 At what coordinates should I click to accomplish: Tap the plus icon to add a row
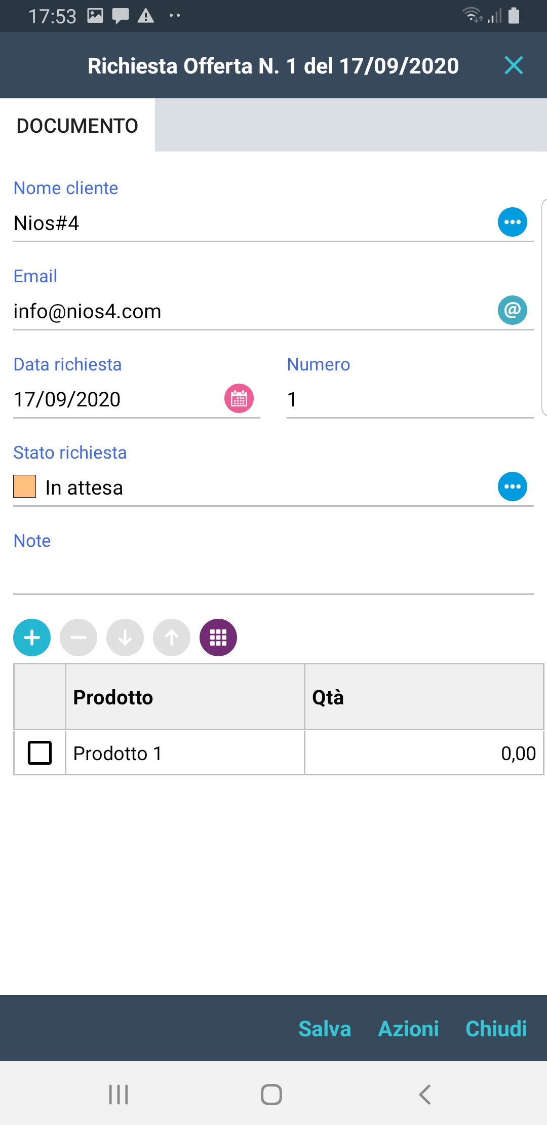32,637
